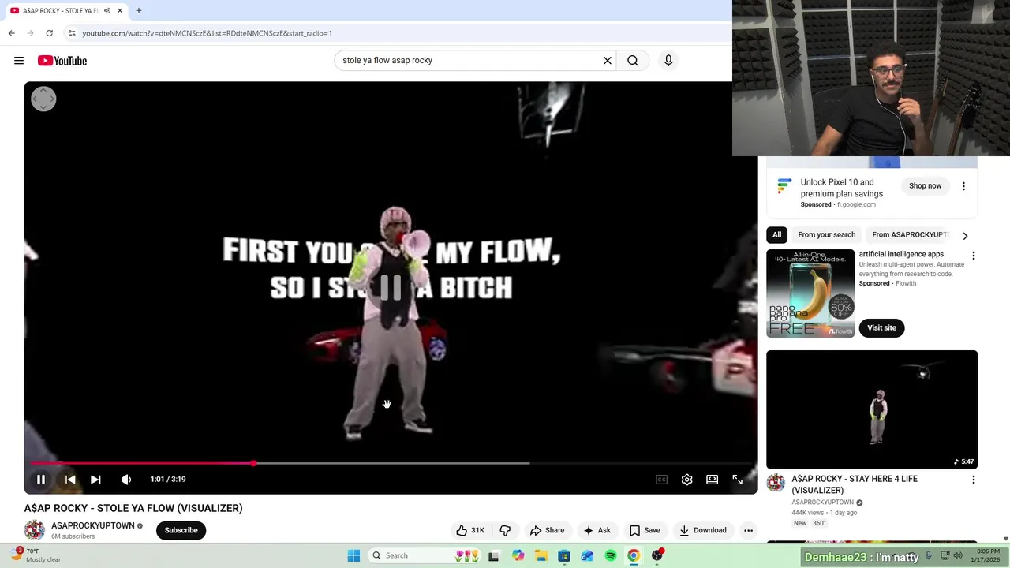1010x568 pixels.
Task: View site information icon in address bar
Action: coord(72,33)
